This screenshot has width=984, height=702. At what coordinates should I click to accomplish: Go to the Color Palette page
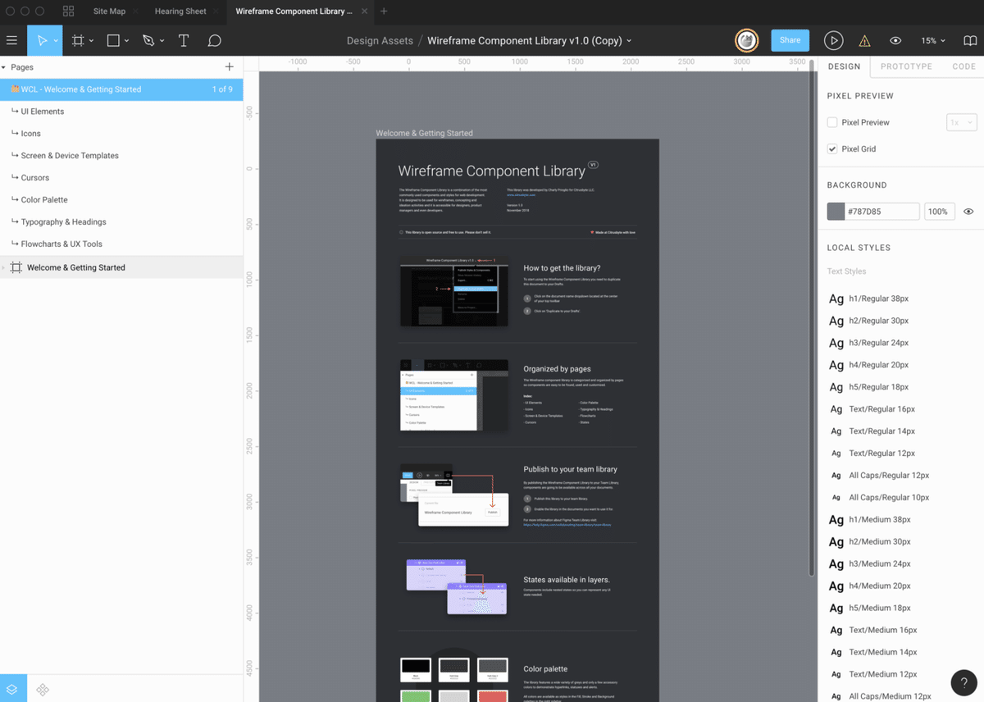[x=121, y=200]
